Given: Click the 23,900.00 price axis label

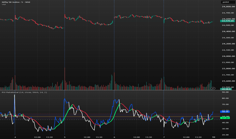Looking at the screenshot, I should tap(228, 62).
